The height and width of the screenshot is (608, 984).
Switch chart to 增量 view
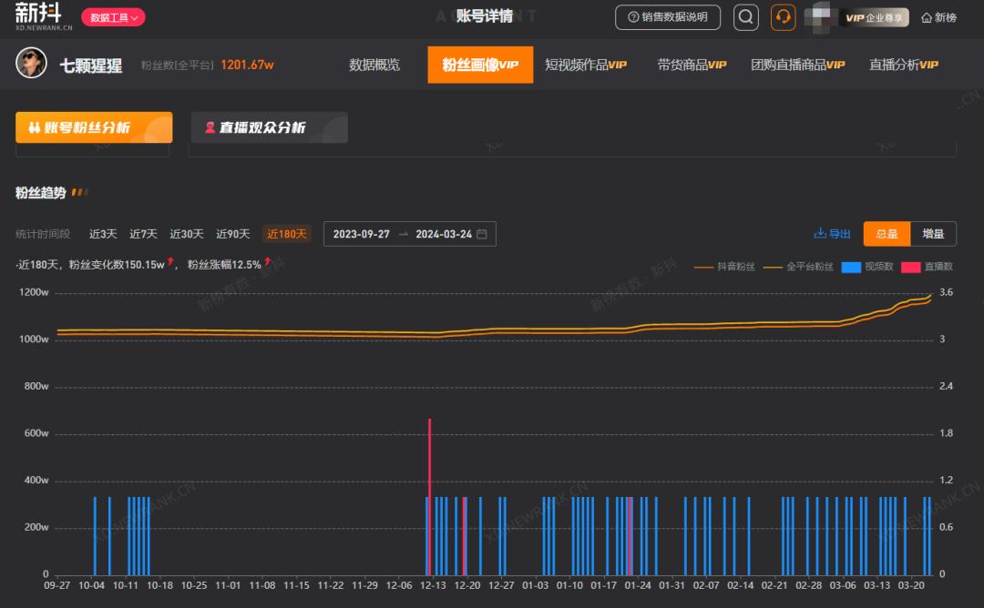933,234
